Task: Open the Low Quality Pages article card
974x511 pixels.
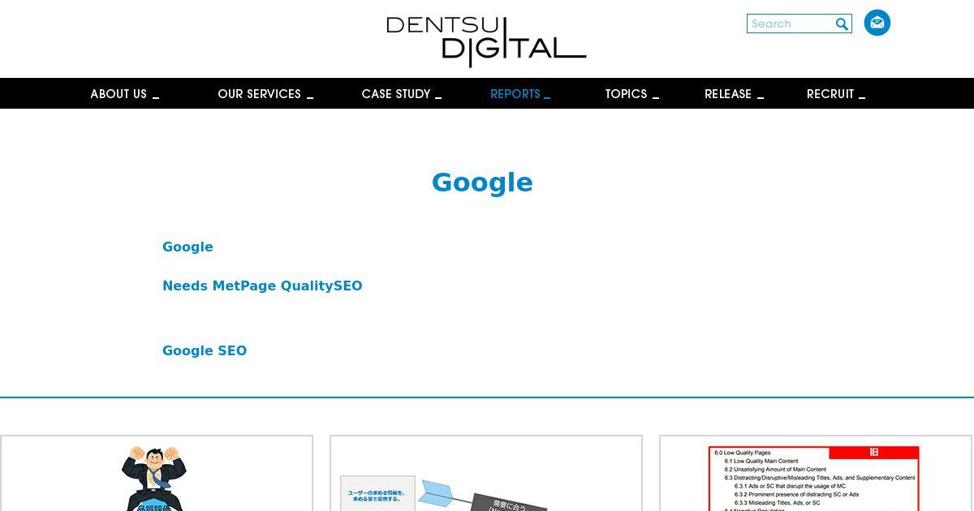Action: tap(816, 474)
